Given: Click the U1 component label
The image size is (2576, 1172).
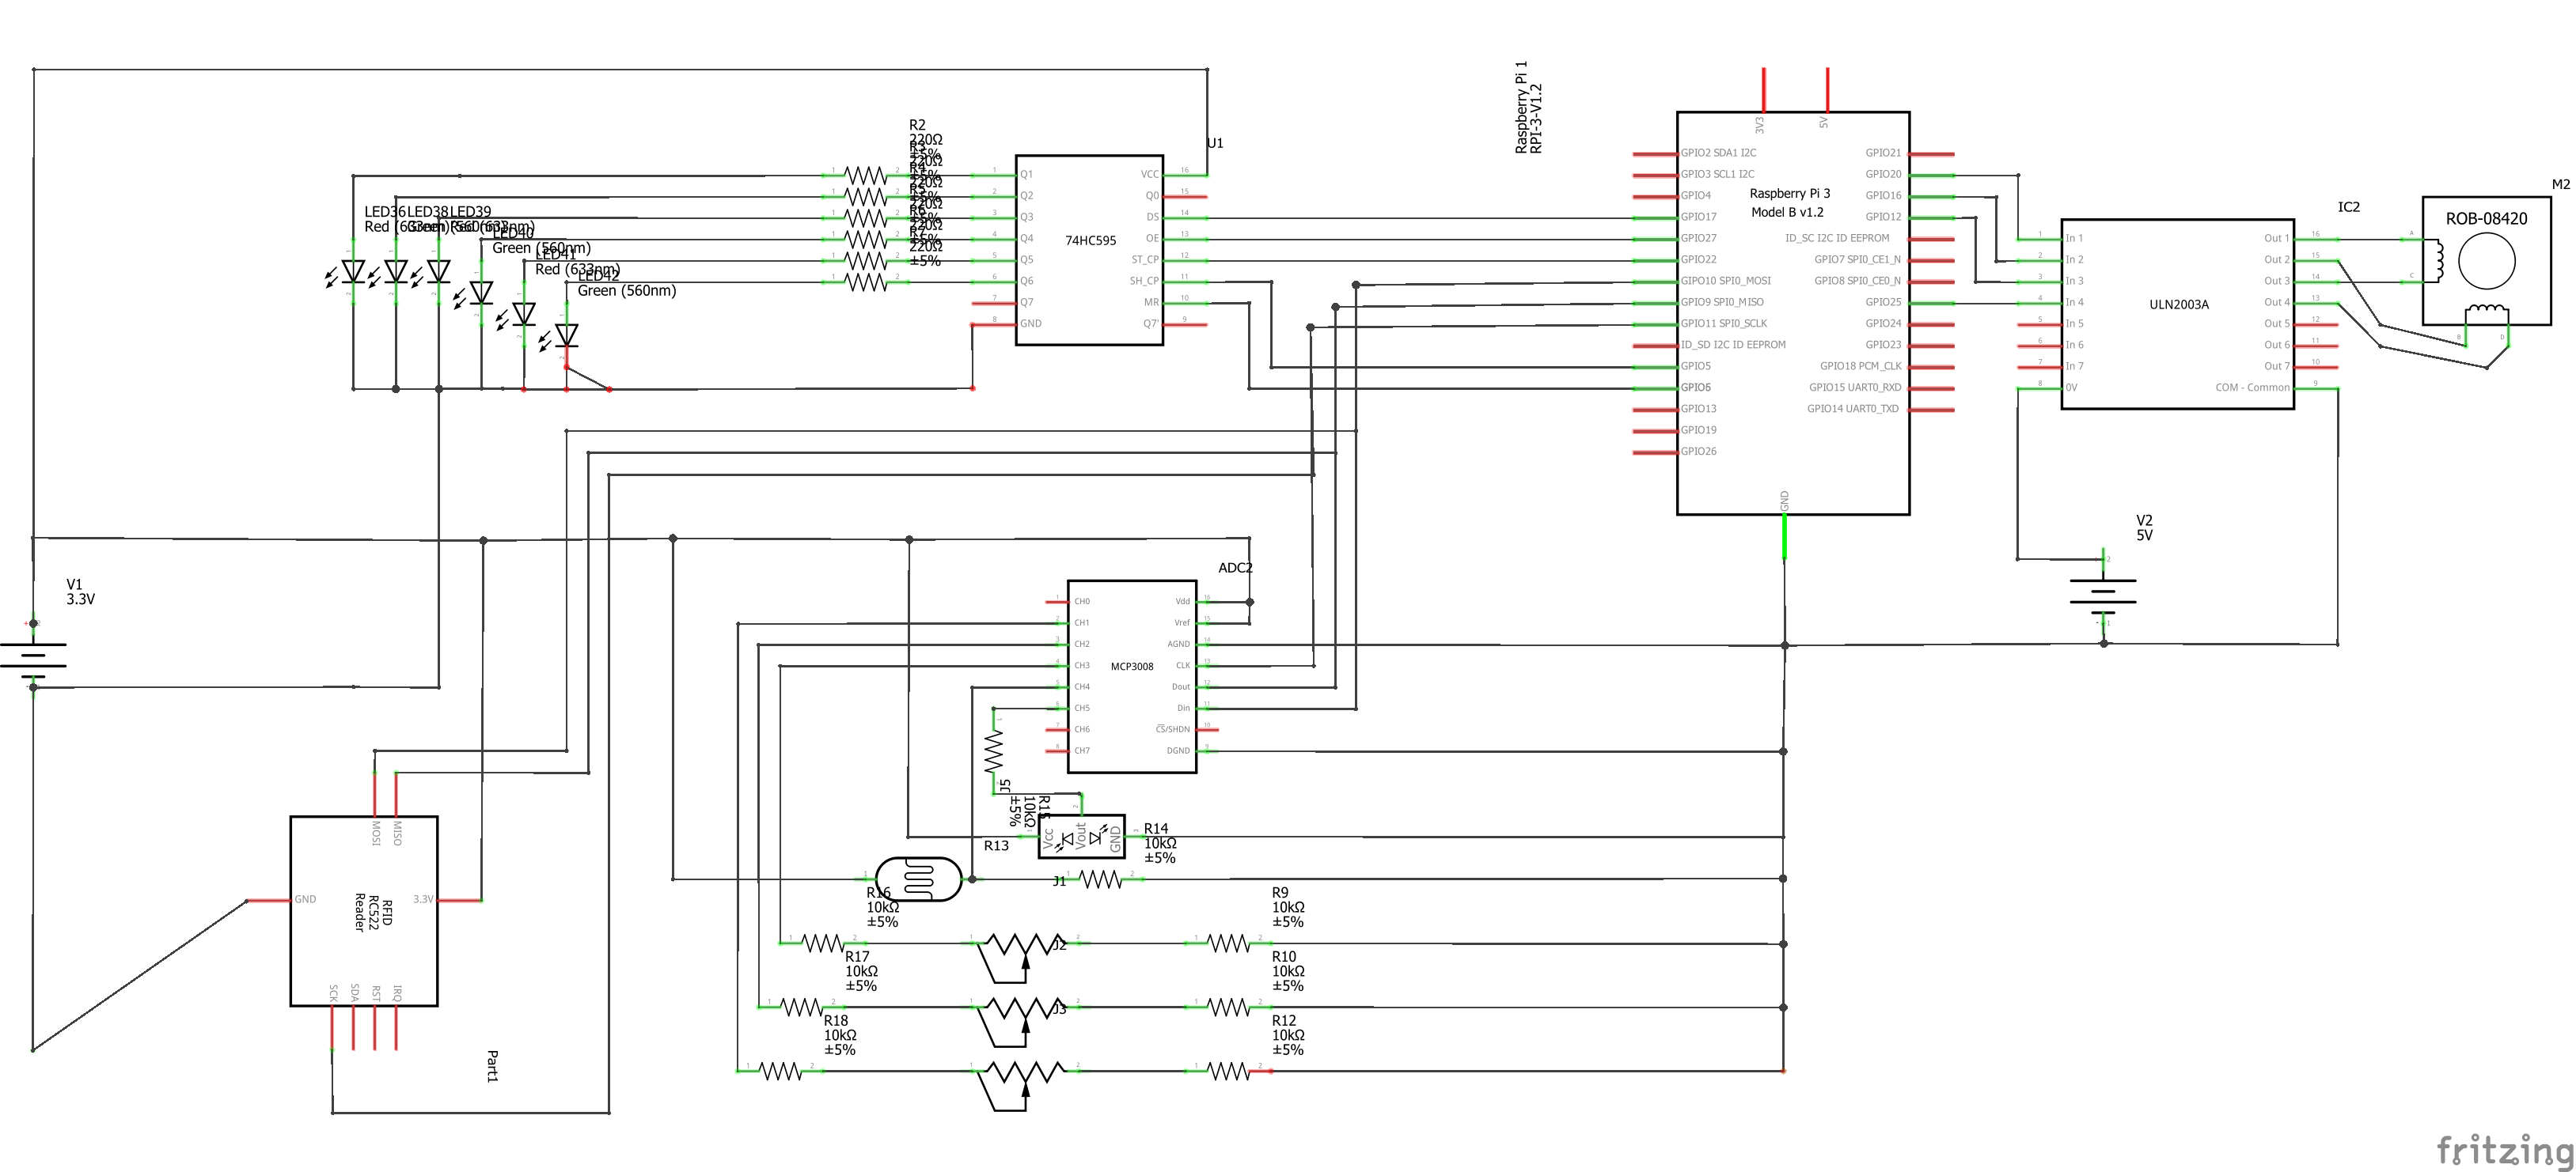Looking at the screenshot, I should coord(1214,143).
